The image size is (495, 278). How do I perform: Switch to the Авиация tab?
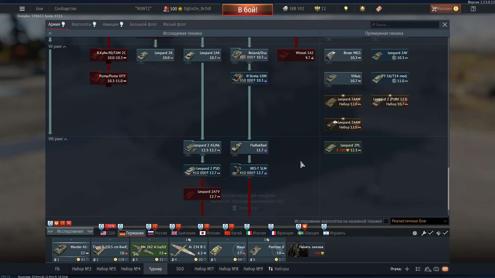[x=110, y=24]
